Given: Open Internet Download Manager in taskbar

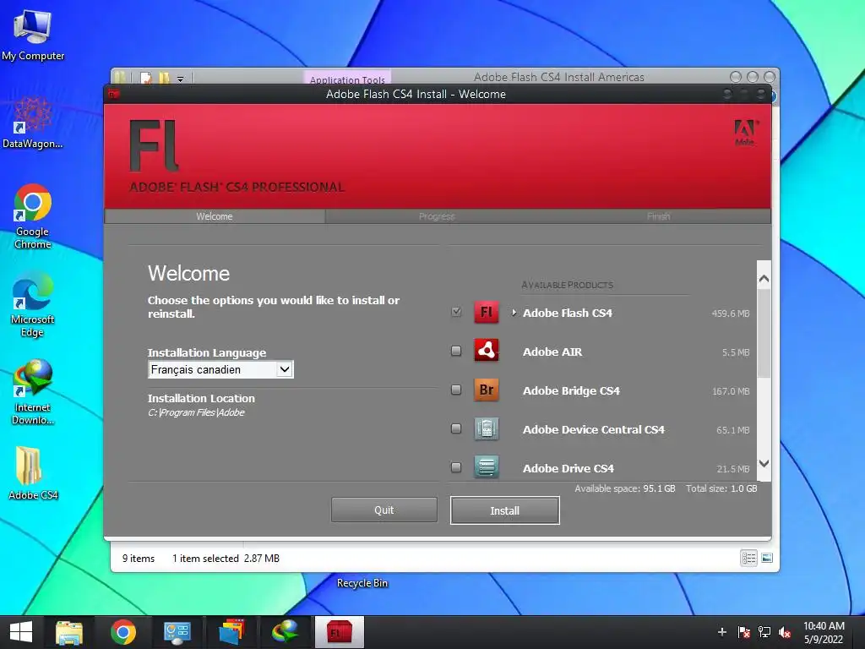Looking at the screenshot, I should tap(286, 632).
